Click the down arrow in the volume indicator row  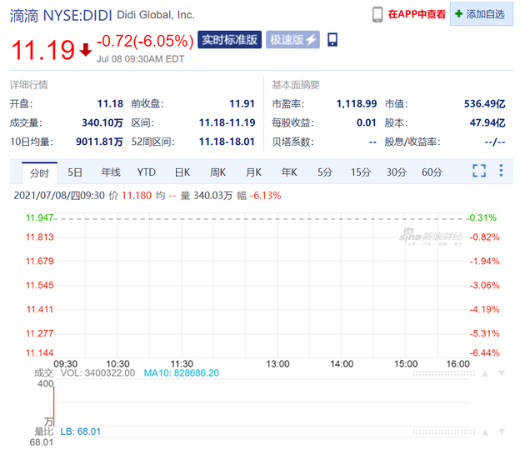[x=501, y=374]
